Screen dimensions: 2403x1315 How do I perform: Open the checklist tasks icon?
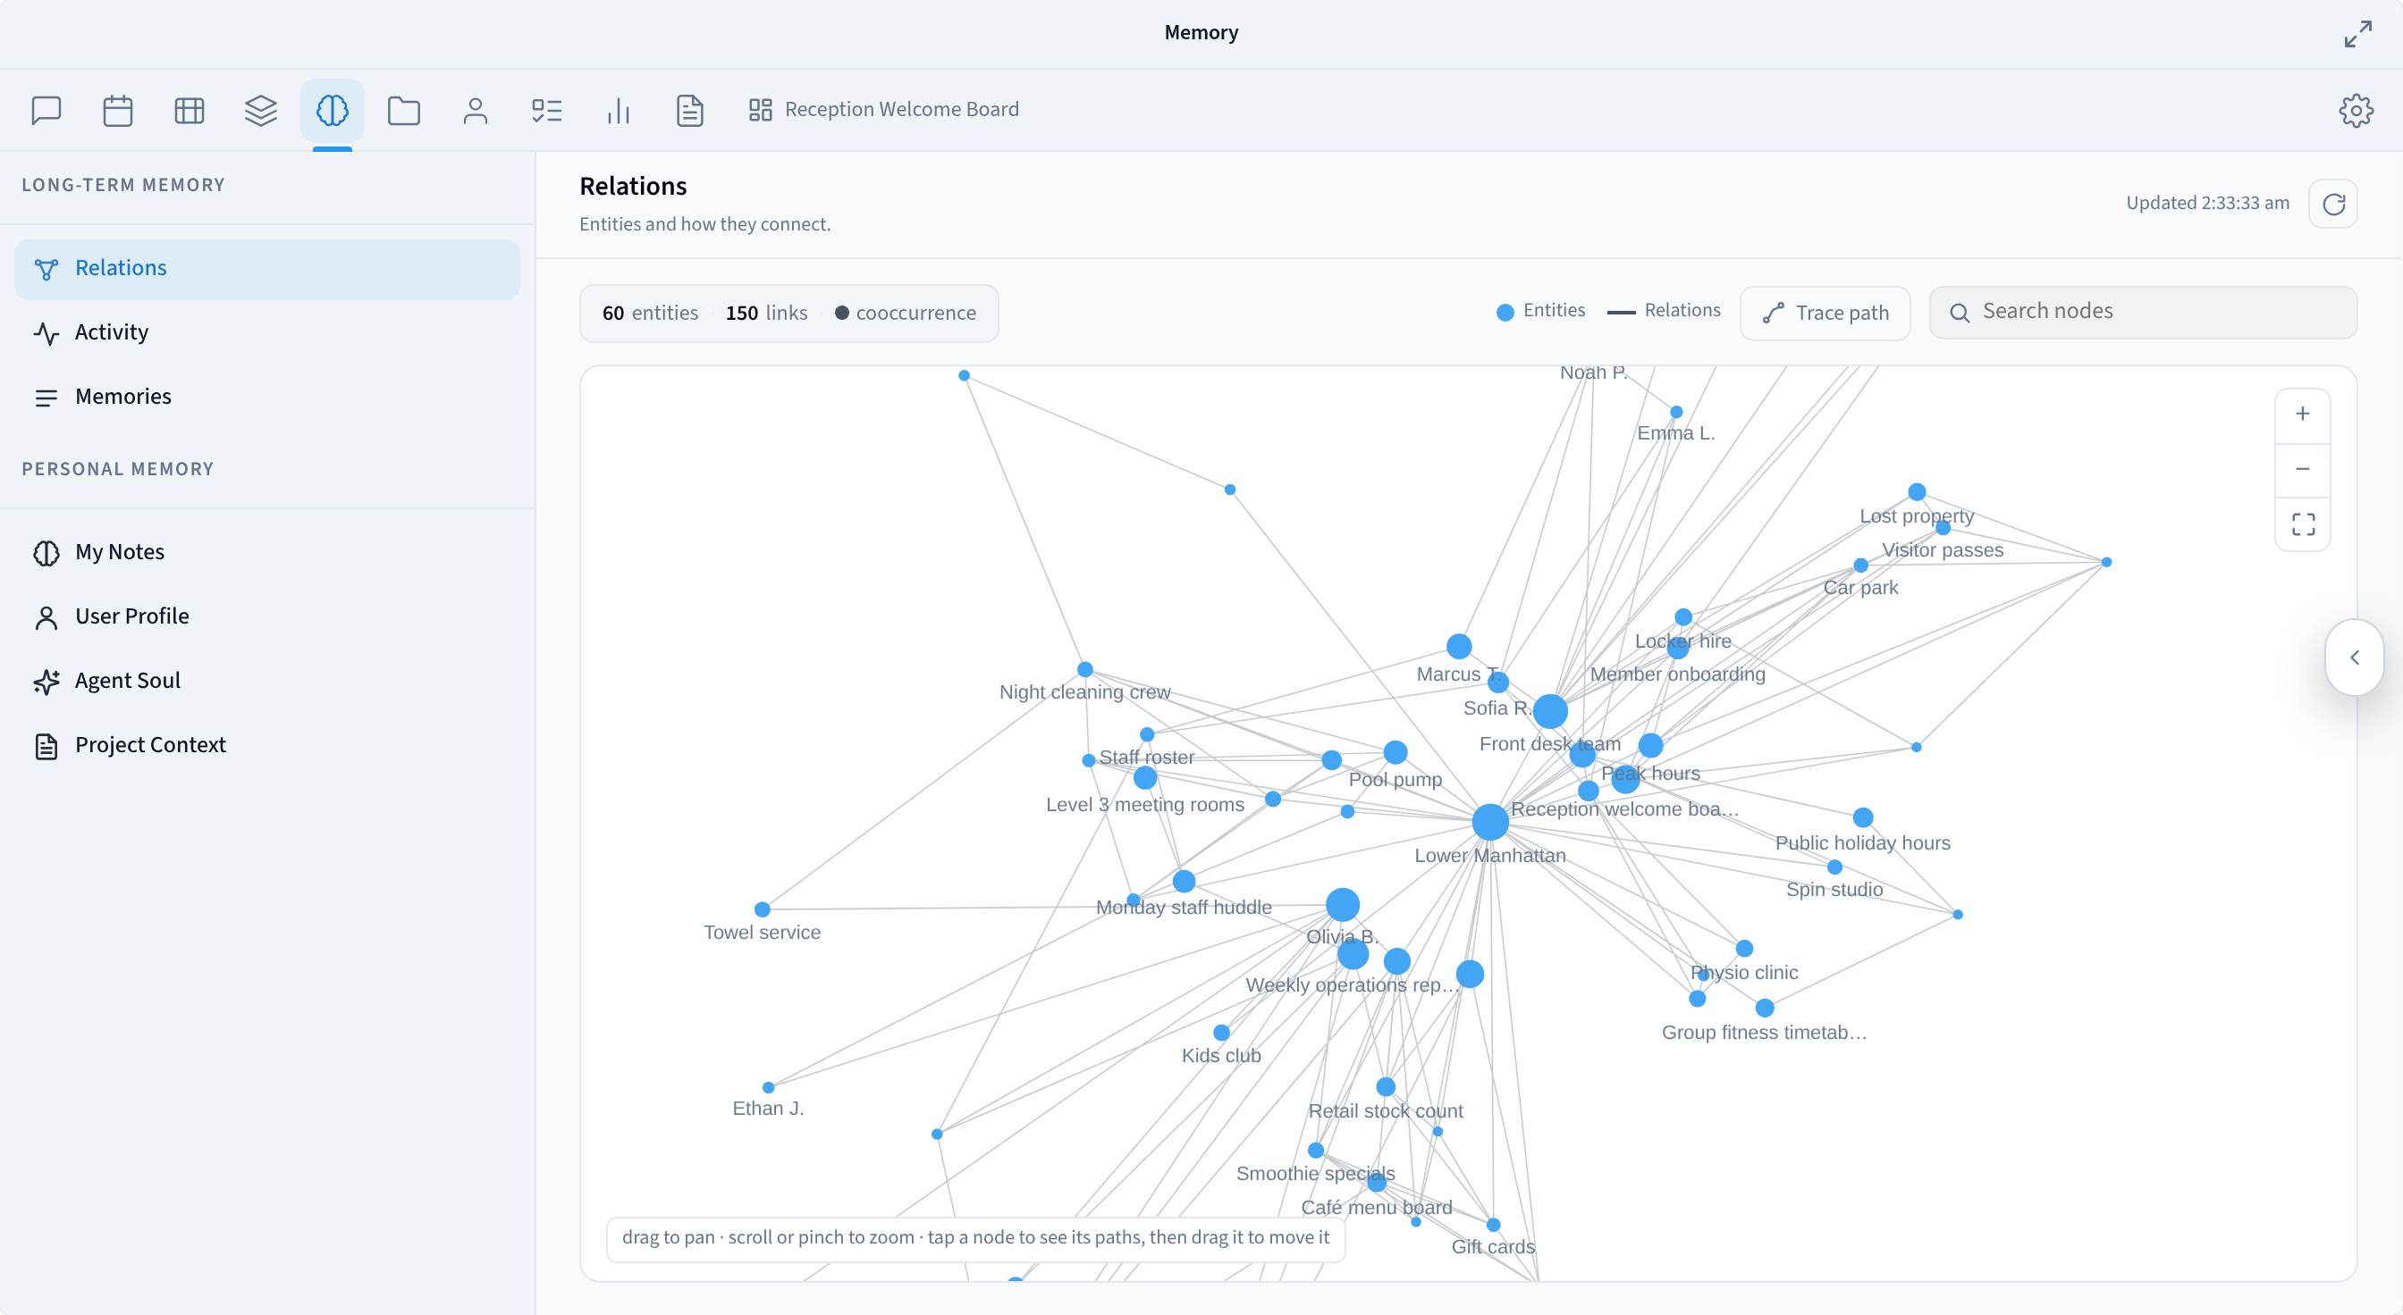tap(546, 110)
